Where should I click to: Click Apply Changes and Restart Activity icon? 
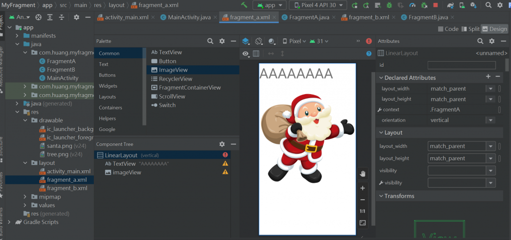point(366,5)
